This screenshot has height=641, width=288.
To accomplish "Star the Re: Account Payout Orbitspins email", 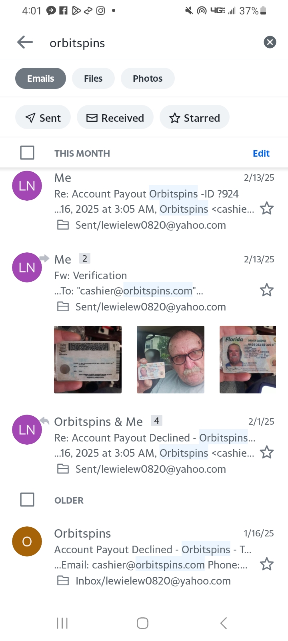I will pyautogui.click(x=267, y=209).
